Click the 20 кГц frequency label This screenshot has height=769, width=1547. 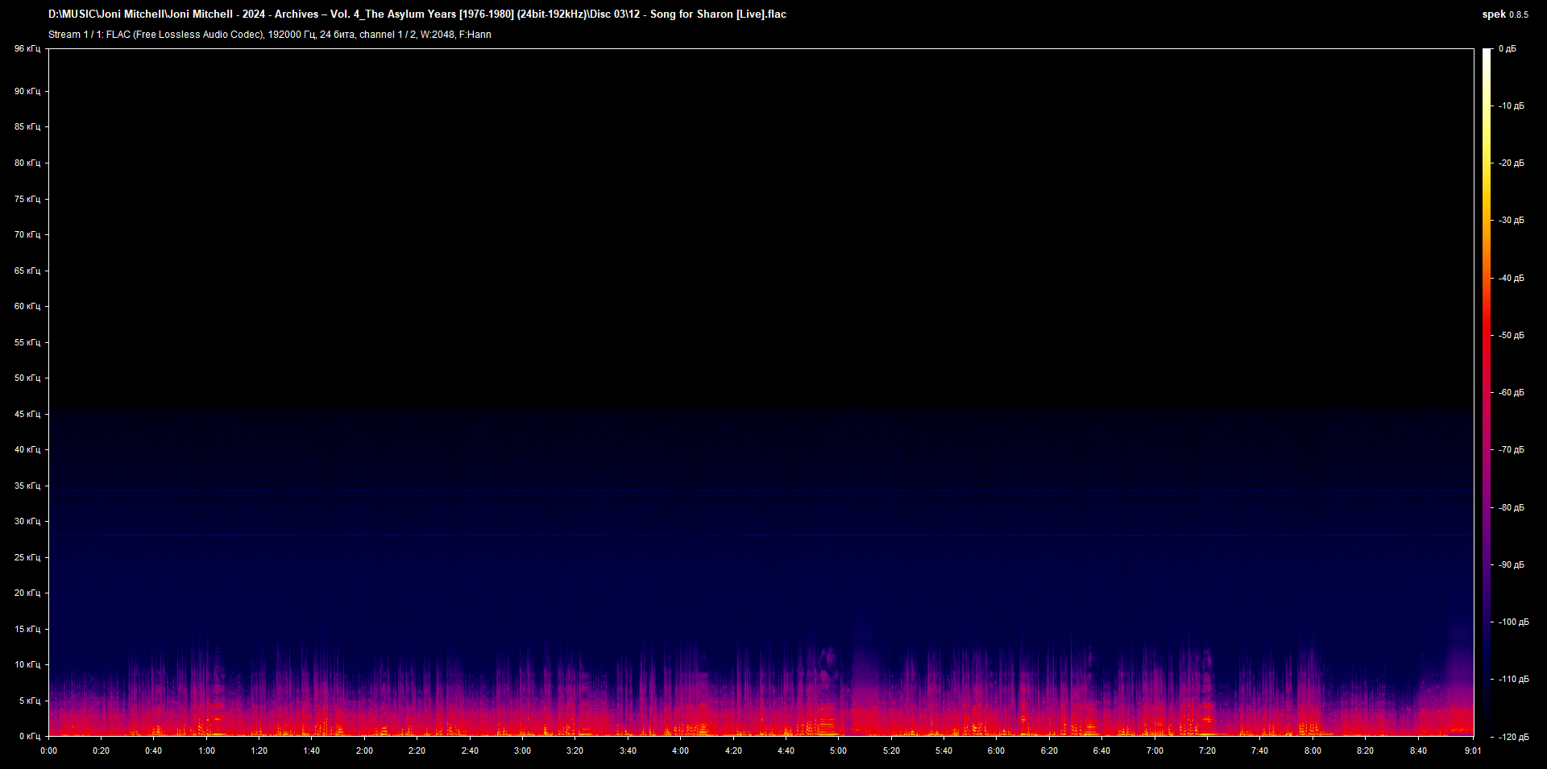[27, 593]
